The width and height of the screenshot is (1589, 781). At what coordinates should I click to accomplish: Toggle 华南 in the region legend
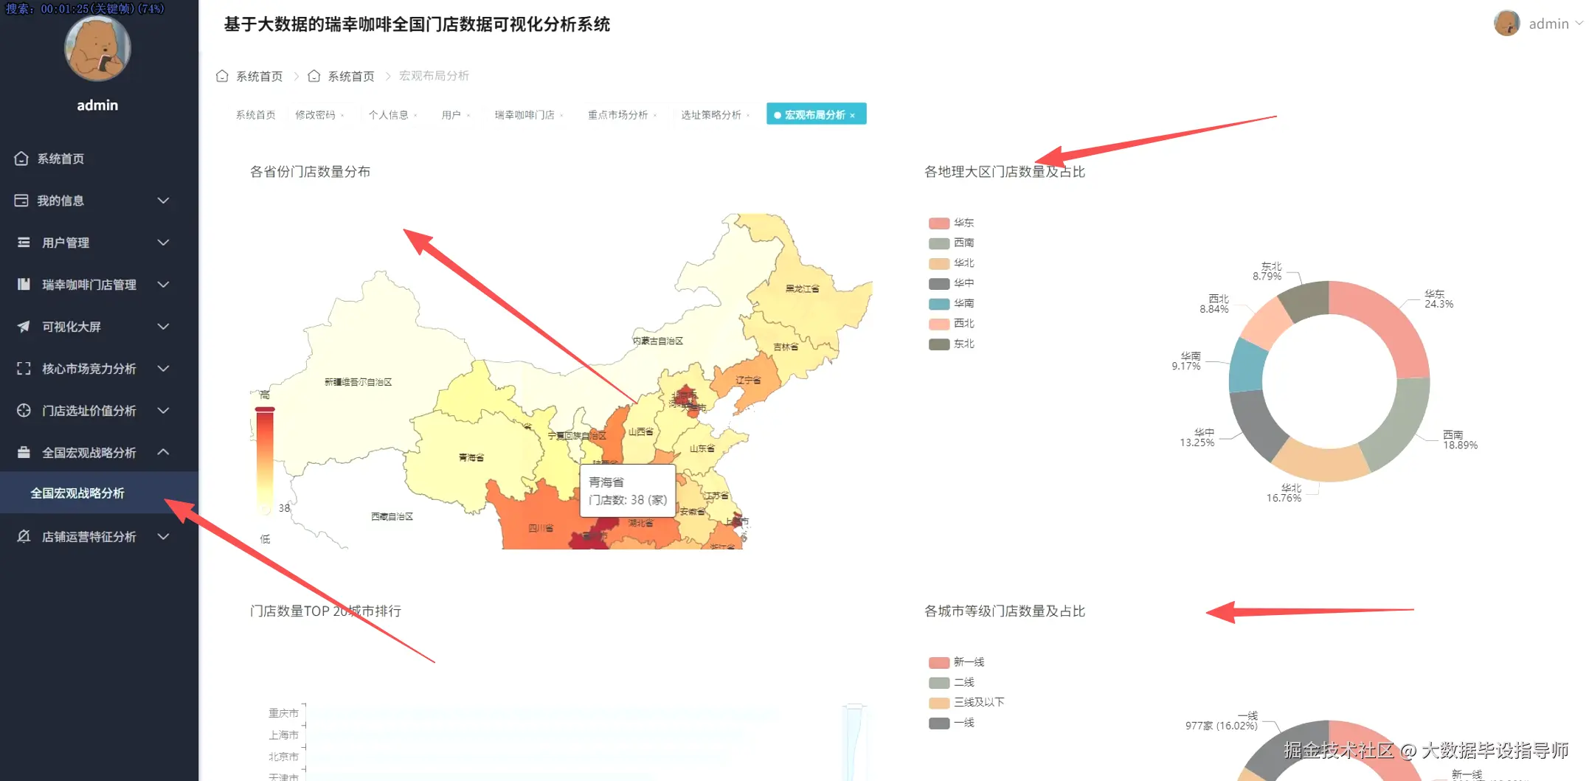tap(952, 303)
